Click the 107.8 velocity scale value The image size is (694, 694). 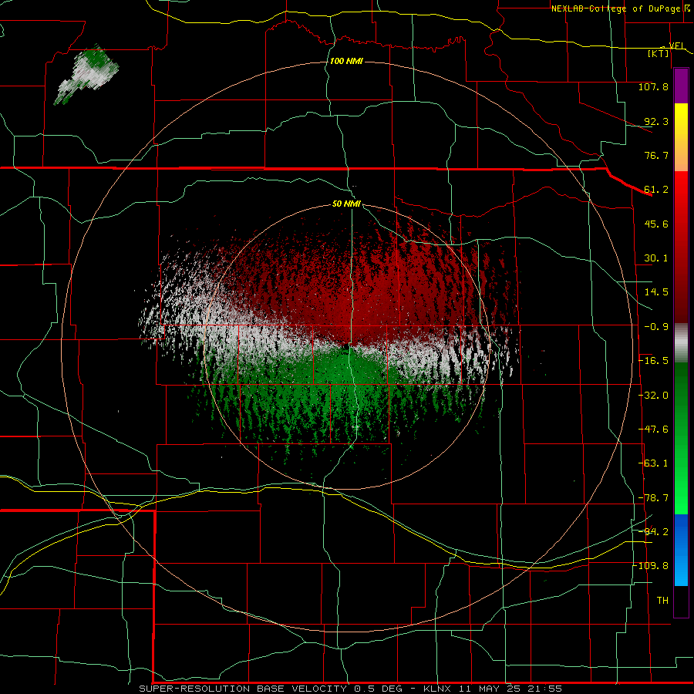(x=653, y=86)
